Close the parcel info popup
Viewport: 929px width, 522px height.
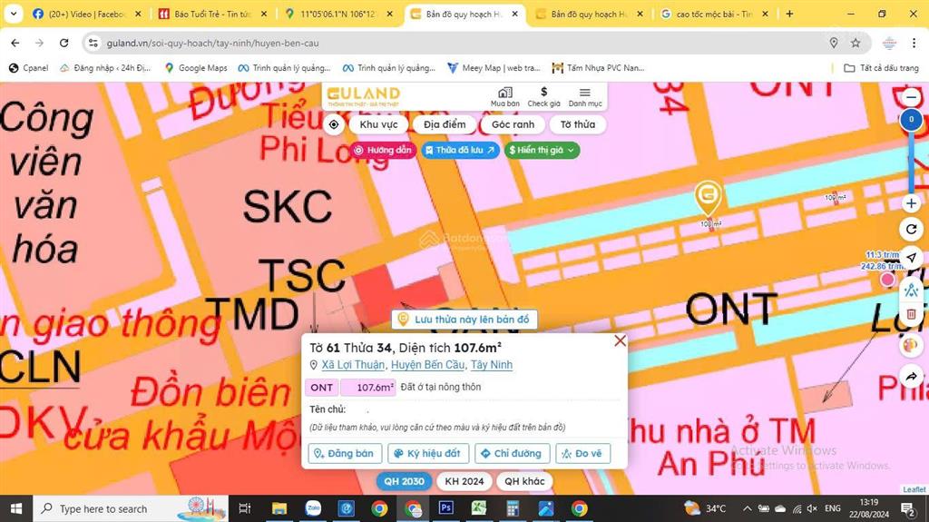(x=620, y=340)
